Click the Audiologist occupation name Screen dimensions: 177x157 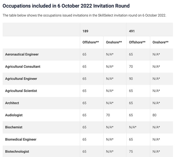click(14, 115)
